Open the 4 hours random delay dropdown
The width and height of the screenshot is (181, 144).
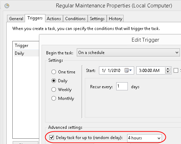[144, 138]
